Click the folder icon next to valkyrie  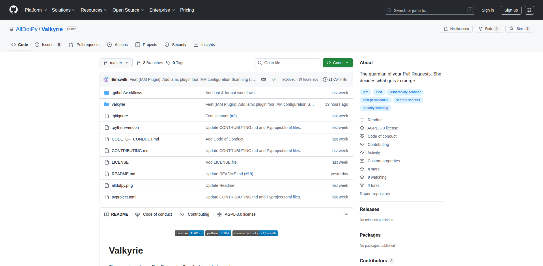(x=107, y=104)
